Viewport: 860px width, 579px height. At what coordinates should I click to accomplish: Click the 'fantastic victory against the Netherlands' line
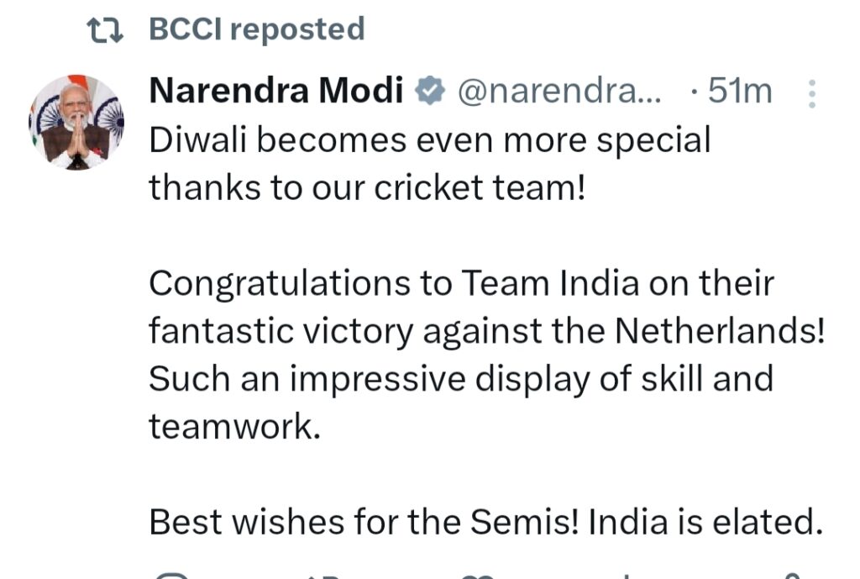click(x=487, y=332)
